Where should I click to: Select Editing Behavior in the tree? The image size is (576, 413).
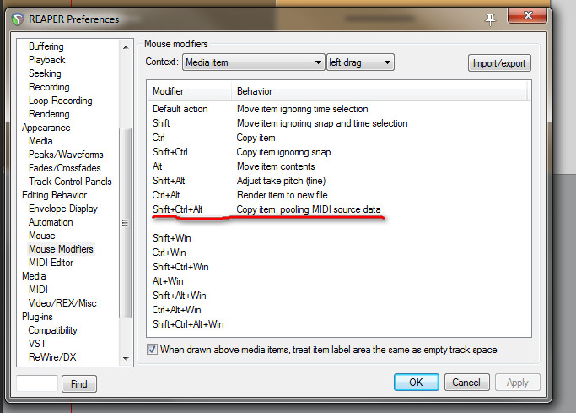(54, 195)
